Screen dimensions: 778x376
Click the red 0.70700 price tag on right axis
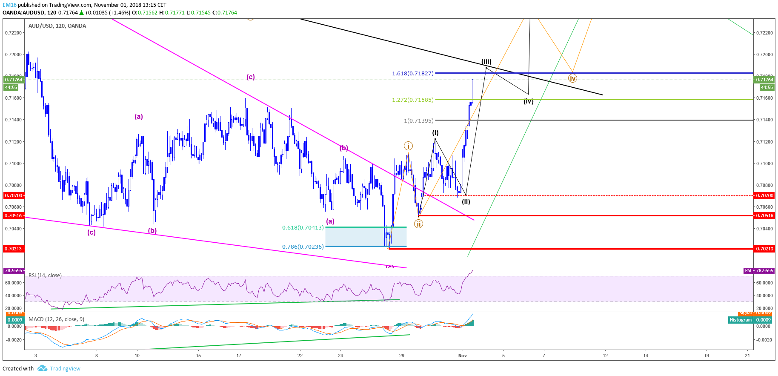[764, 195]
